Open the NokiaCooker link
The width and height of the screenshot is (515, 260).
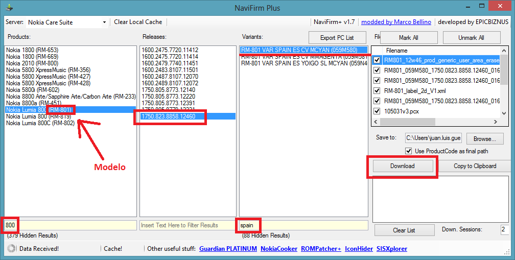pos(278,249)
